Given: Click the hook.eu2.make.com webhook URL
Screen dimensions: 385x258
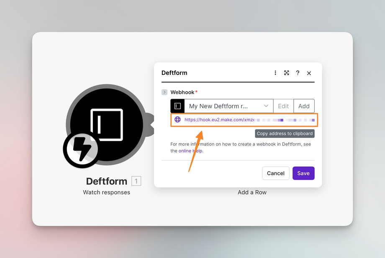Looking at the screenshot, I should click(249, 120).
